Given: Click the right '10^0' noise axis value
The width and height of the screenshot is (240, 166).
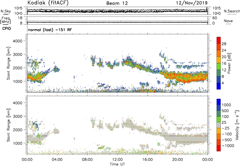Looking at the screenshot, I should point(216,13).
